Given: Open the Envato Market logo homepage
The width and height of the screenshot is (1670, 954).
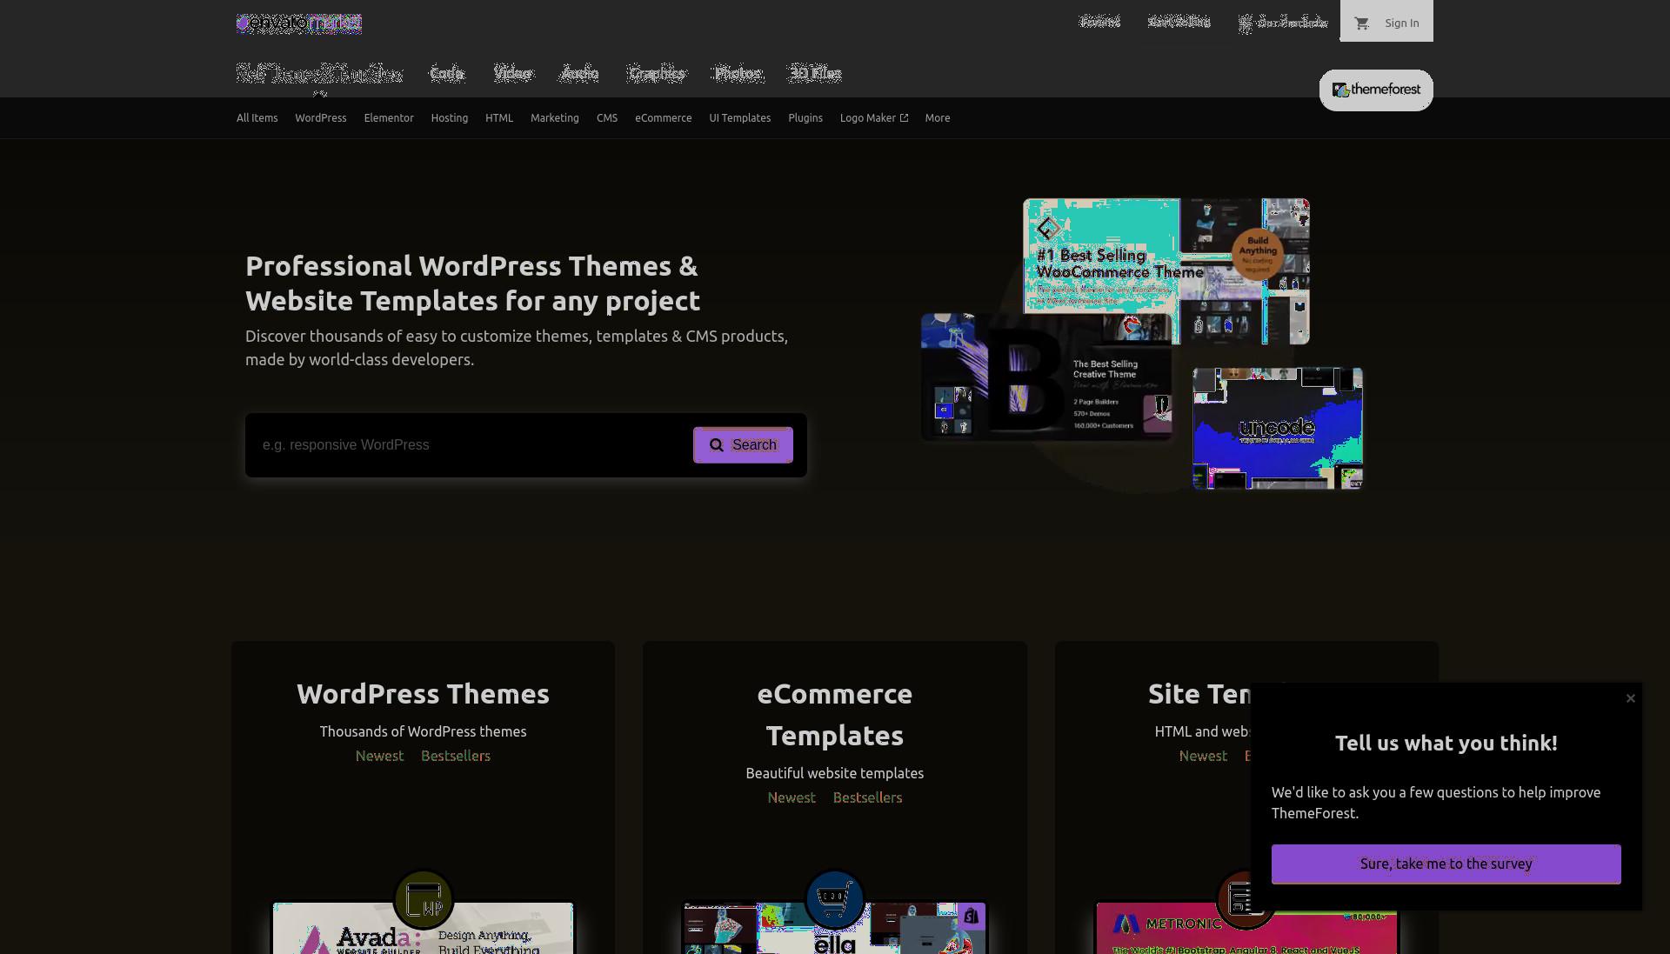Looking at the screenshot, I should (x=299, y=23).
